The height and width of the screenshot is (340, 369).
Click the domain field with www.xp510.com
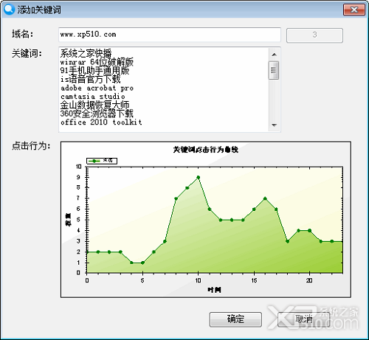pos(170,35)
